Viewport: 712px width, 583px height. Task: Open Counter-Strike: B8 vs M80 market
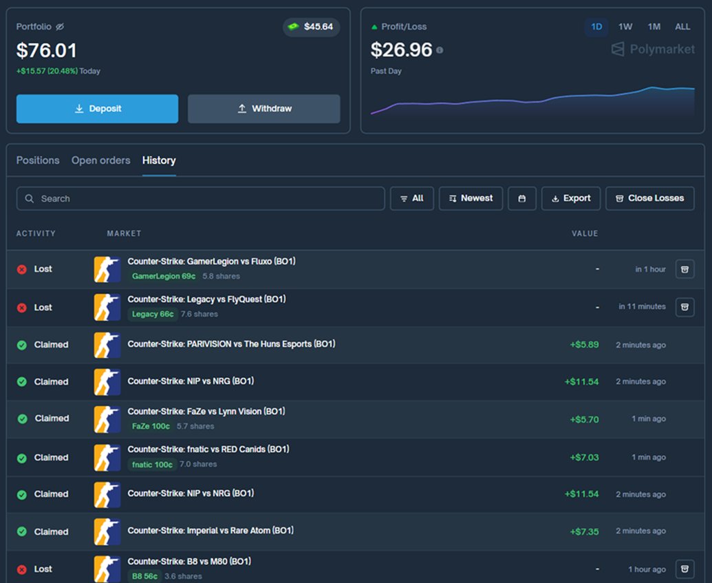[189, 561]
